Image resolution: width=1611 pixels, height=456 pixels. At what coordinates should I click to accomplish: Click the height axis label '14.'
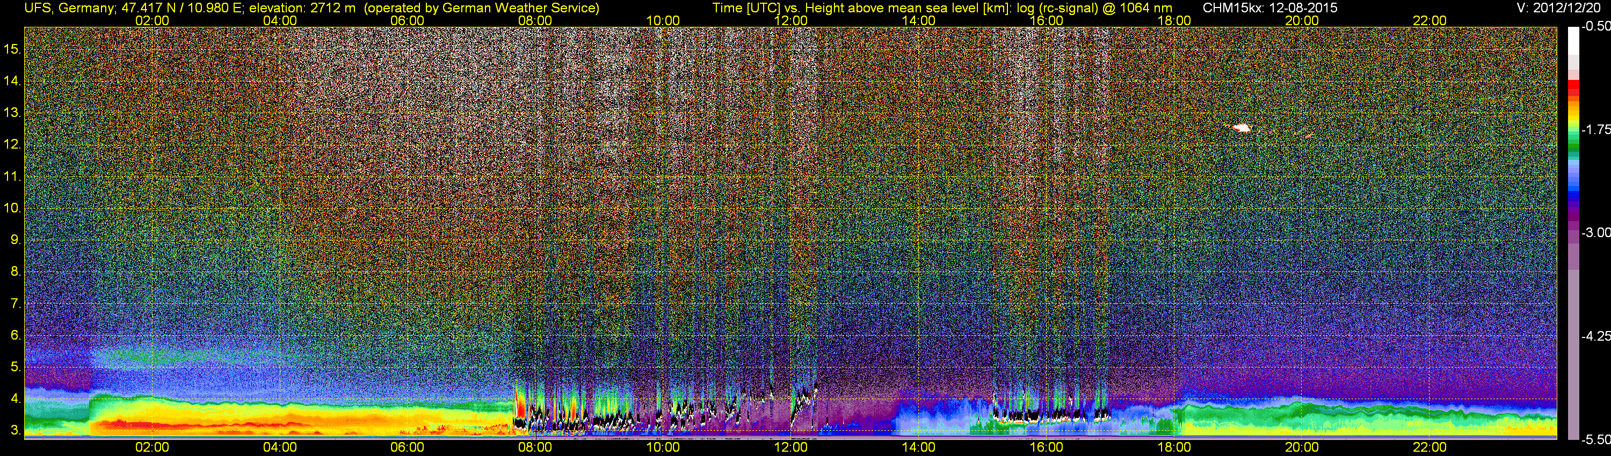click(x=12, y=80)
